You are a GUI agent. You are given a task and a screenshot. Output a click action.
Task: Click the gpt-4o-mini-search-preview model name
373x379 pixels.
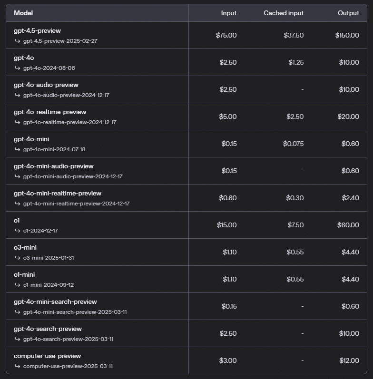tap(55, 301)
